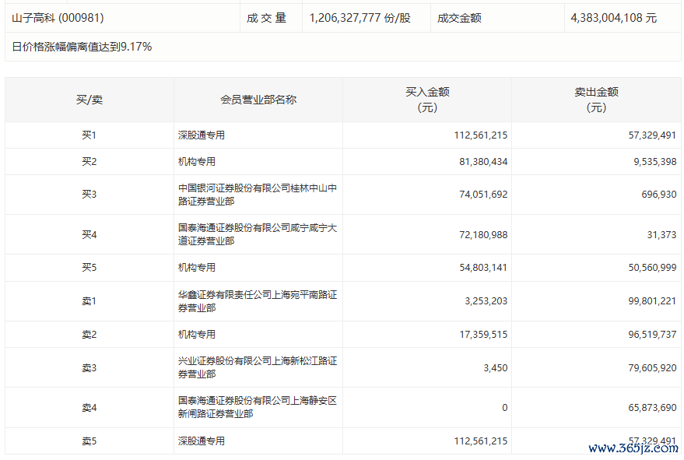Select sell amount 99,801,221 cell
The image size is (684, 460).
(650, 301)
